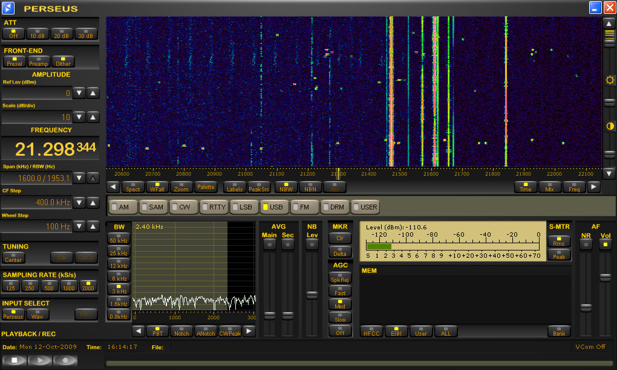Screen dimensions: 617x370
Task: Click the waterfall scroll down arrow
Action: (609, 173)
